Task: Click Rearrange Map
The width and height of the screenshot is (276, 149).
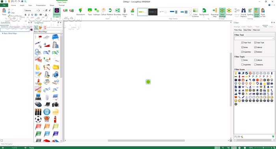Action: point(215,13)
